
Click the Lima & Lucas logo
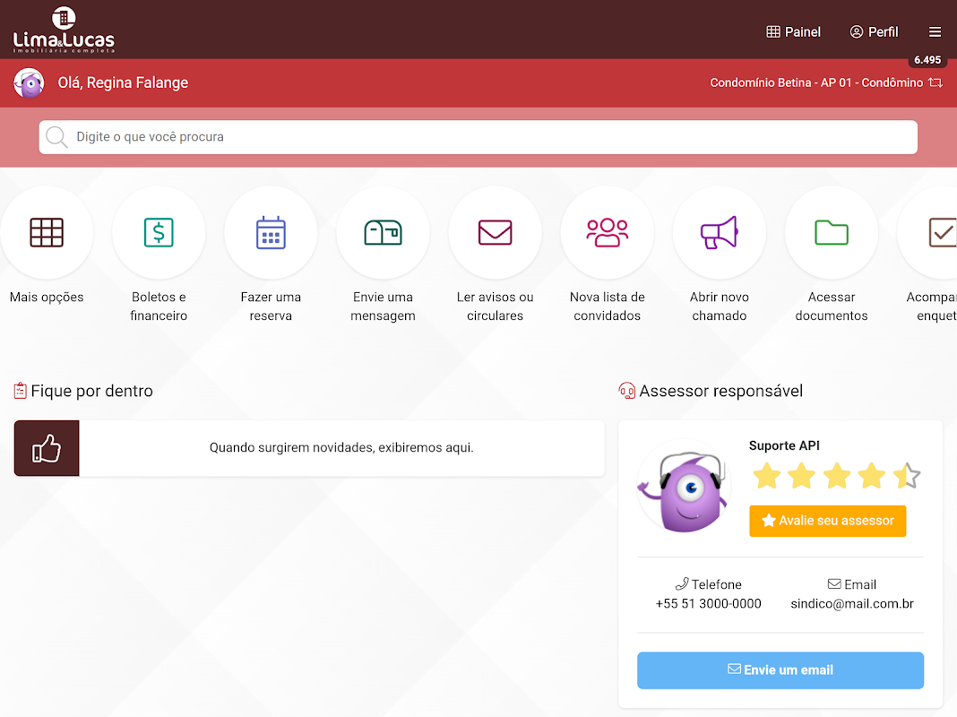tap(64, 30)
